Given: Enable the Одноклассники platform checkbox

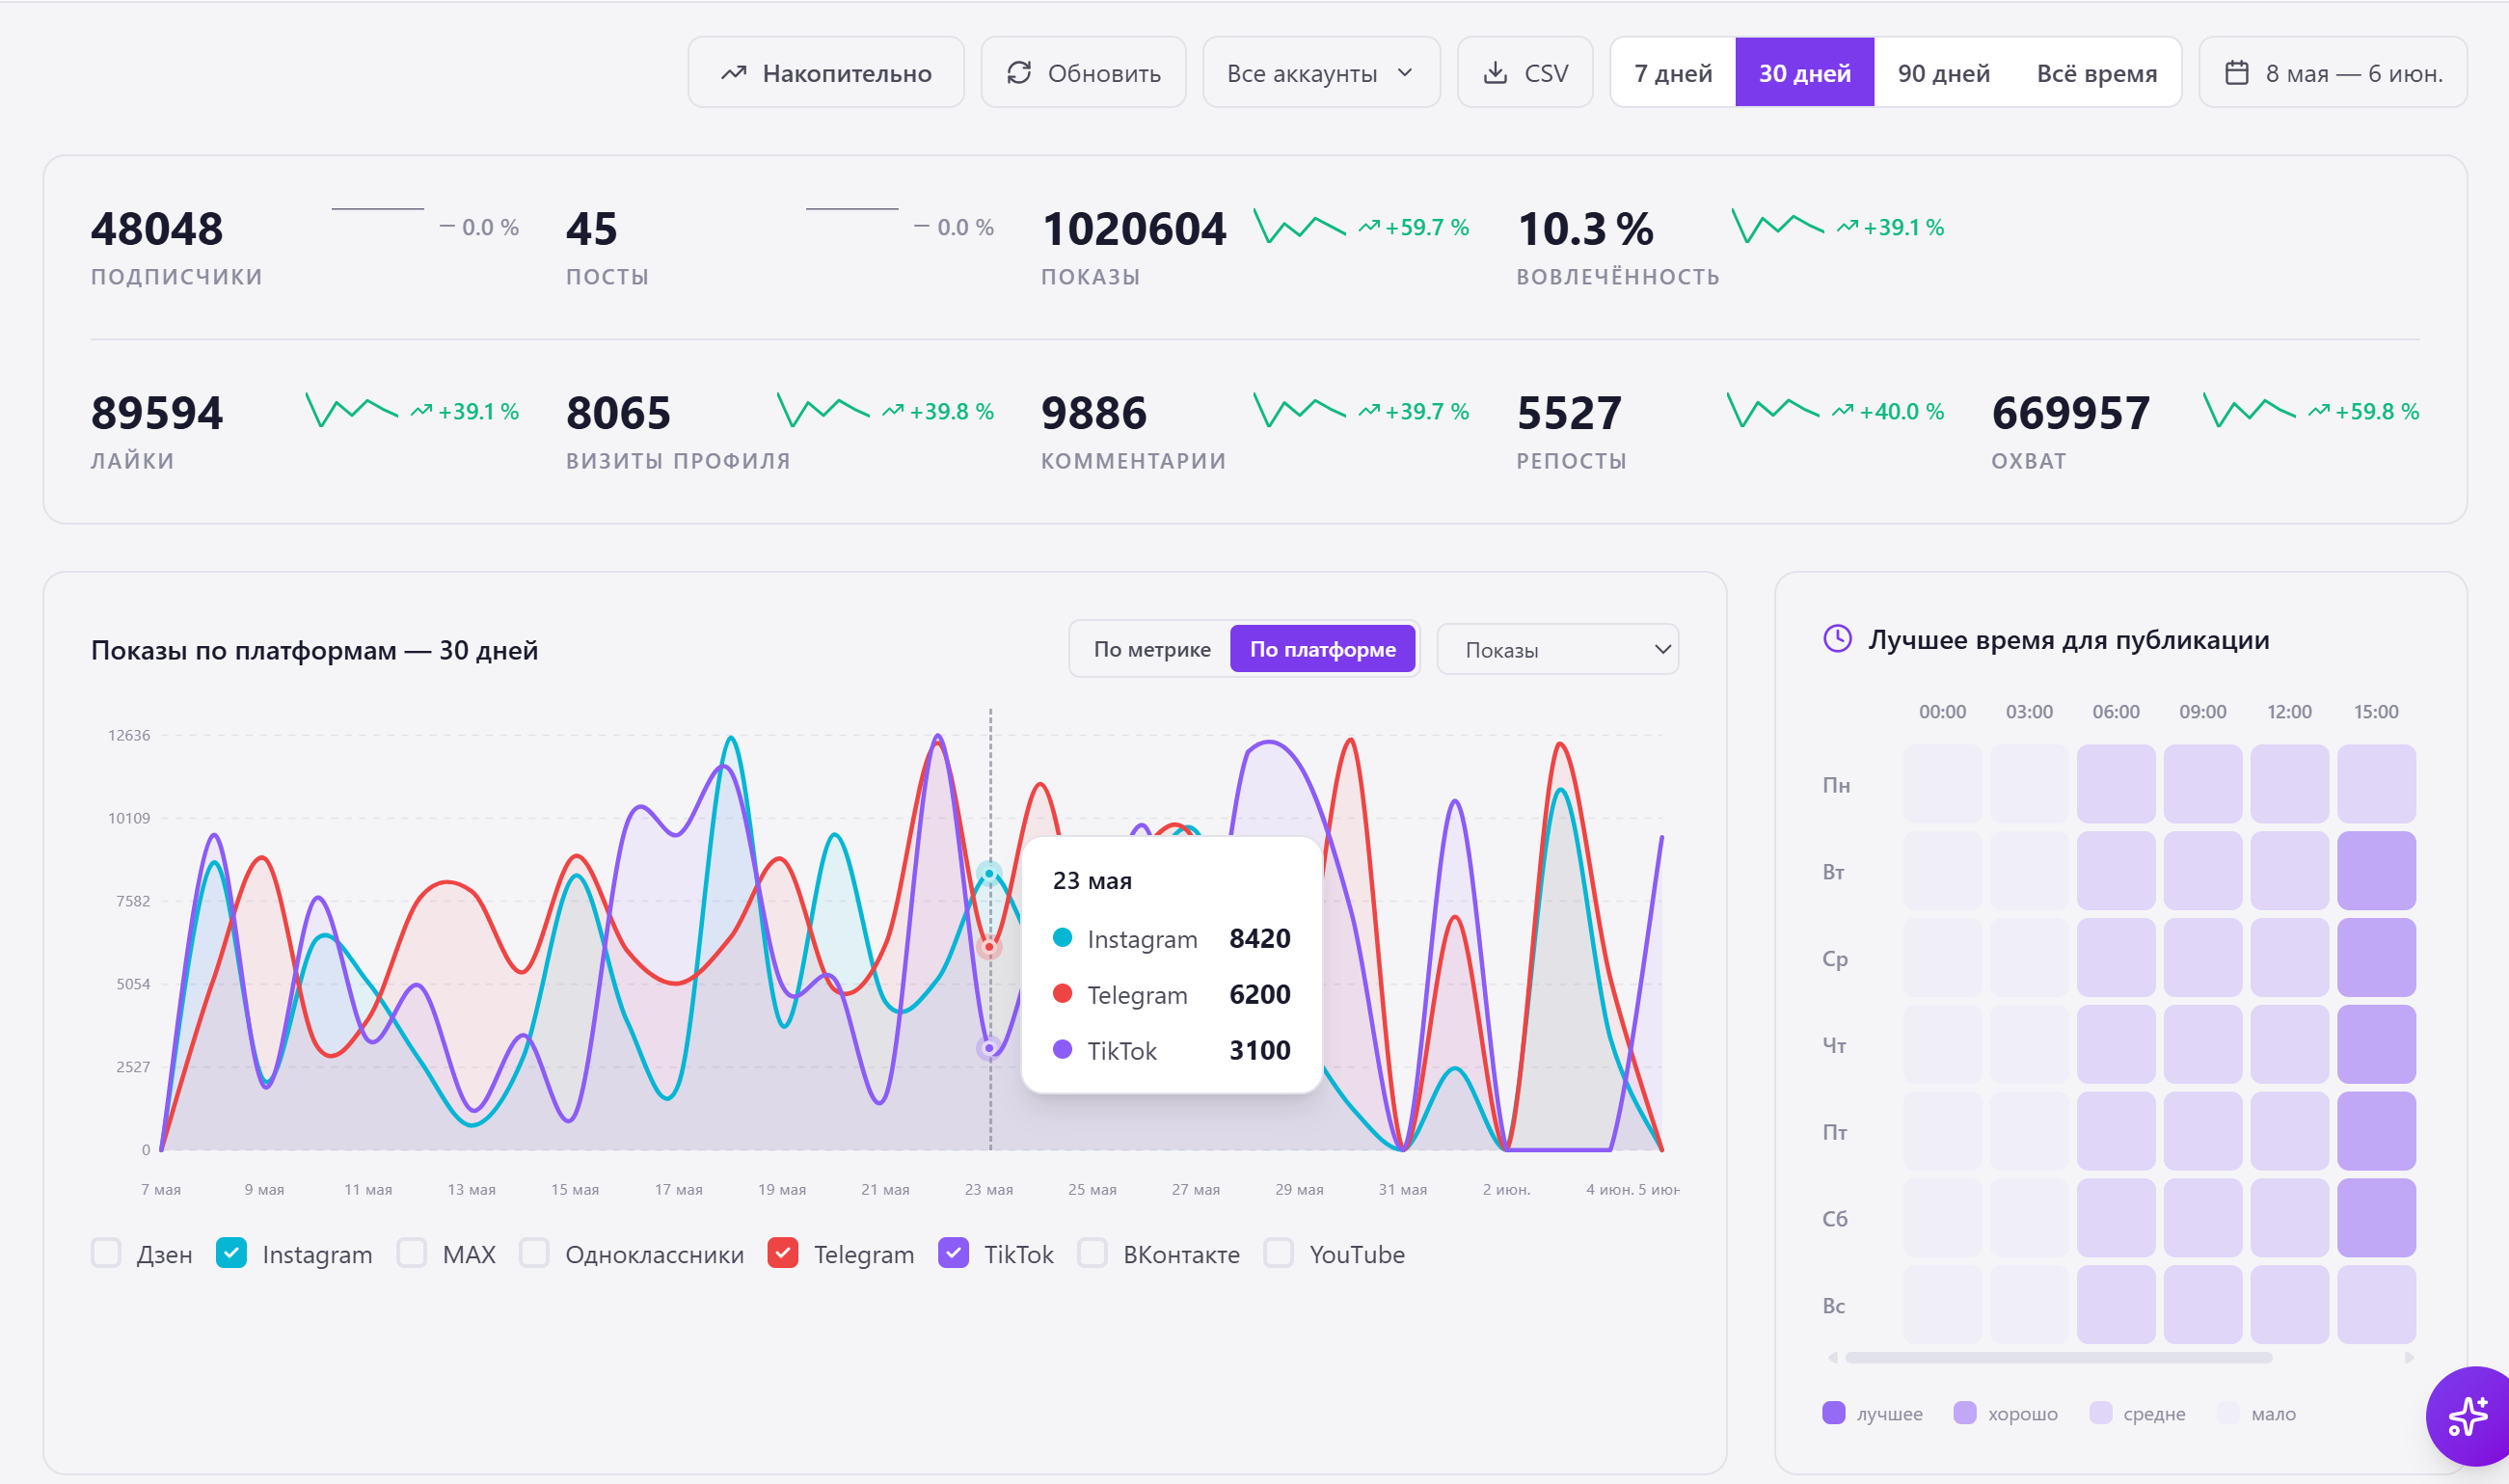Looking at the screenshot, I should click(x=534, y=1253).
